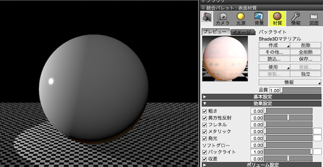Collapse the 統合パレット title bar arrows

203,8
